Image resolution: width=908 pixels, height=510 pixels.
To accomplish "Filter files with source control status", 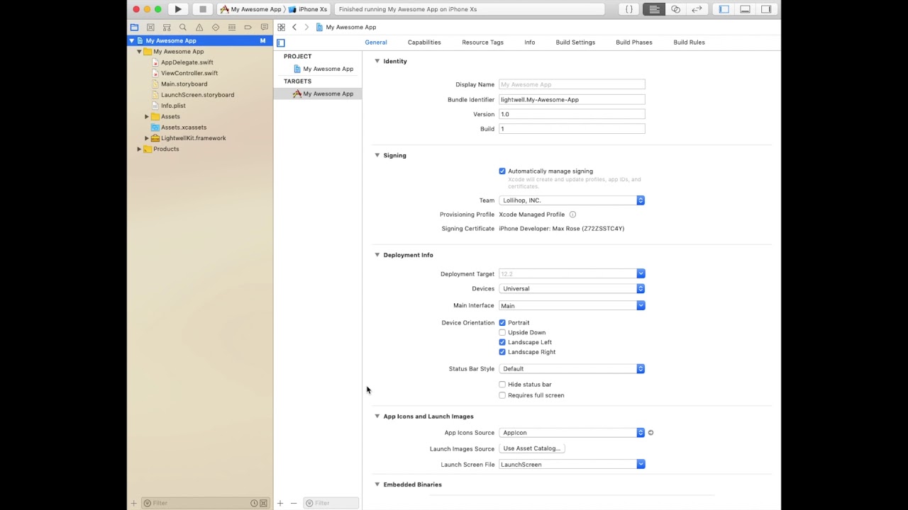I will click(x=263, y=503).
